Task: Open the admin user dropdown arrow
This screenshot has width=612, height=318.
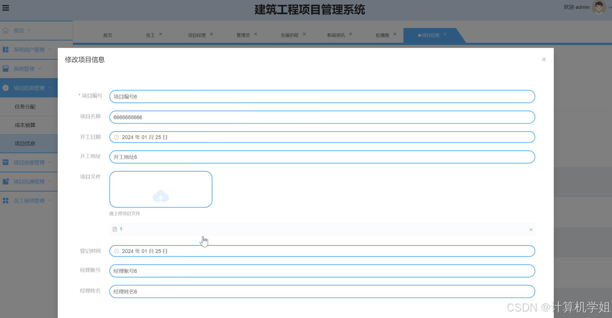Action: (x=609, y=7)
